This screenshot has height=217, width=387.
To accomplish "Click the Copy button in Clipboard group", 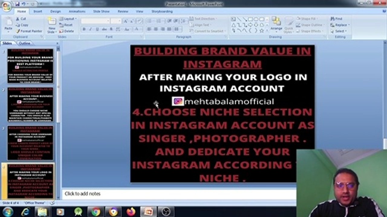I will [x=22, y=25].
